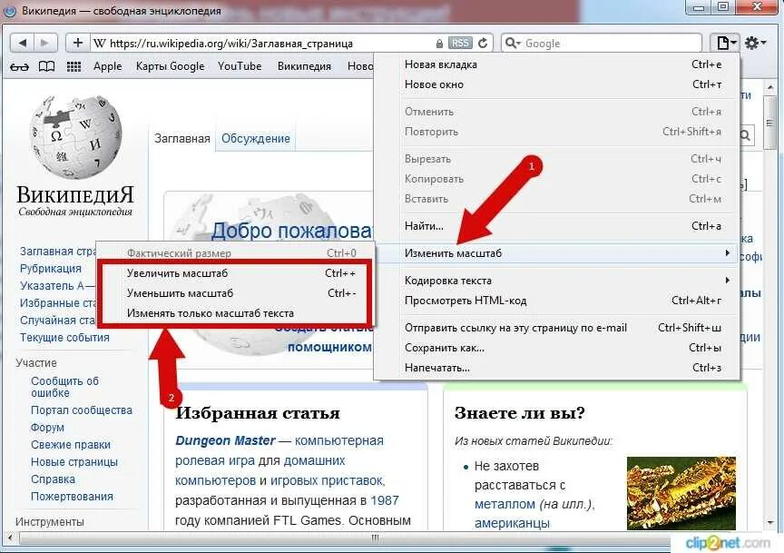The image size is (784, 553).
Task: Click the search magnifier in Google field
Action: point(512,43)
